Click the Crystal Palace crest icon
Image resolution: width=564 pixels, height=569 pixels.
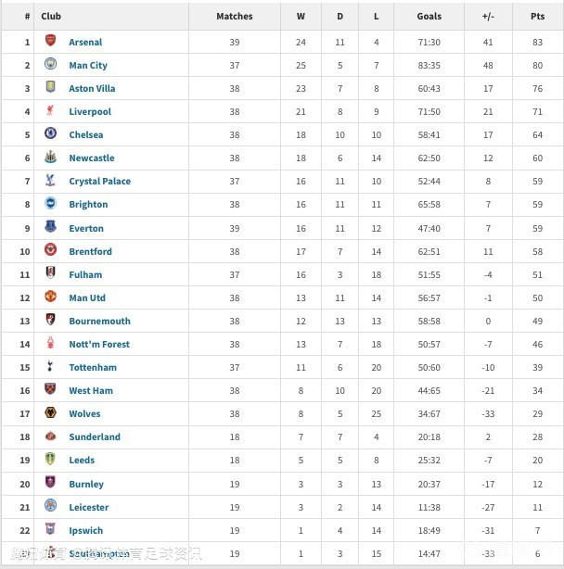click(x=50, y=181)
